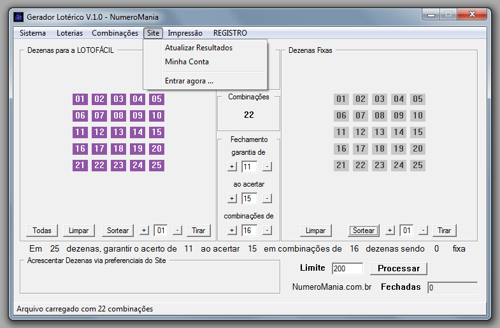The image size is (500, 328).
Task: Click Limpar under the LOTOFÁCIL grid
Action: [x=78, y=231]
